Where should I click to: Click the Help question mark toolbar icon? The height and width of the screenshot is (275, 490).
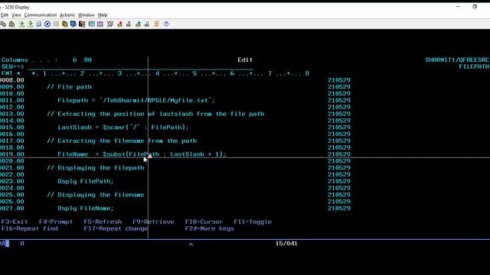(x=166, y=24)
